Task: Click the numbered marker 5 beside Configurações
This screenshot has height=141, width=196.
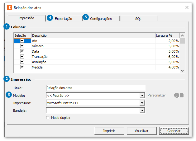Action: coord(86,18)
